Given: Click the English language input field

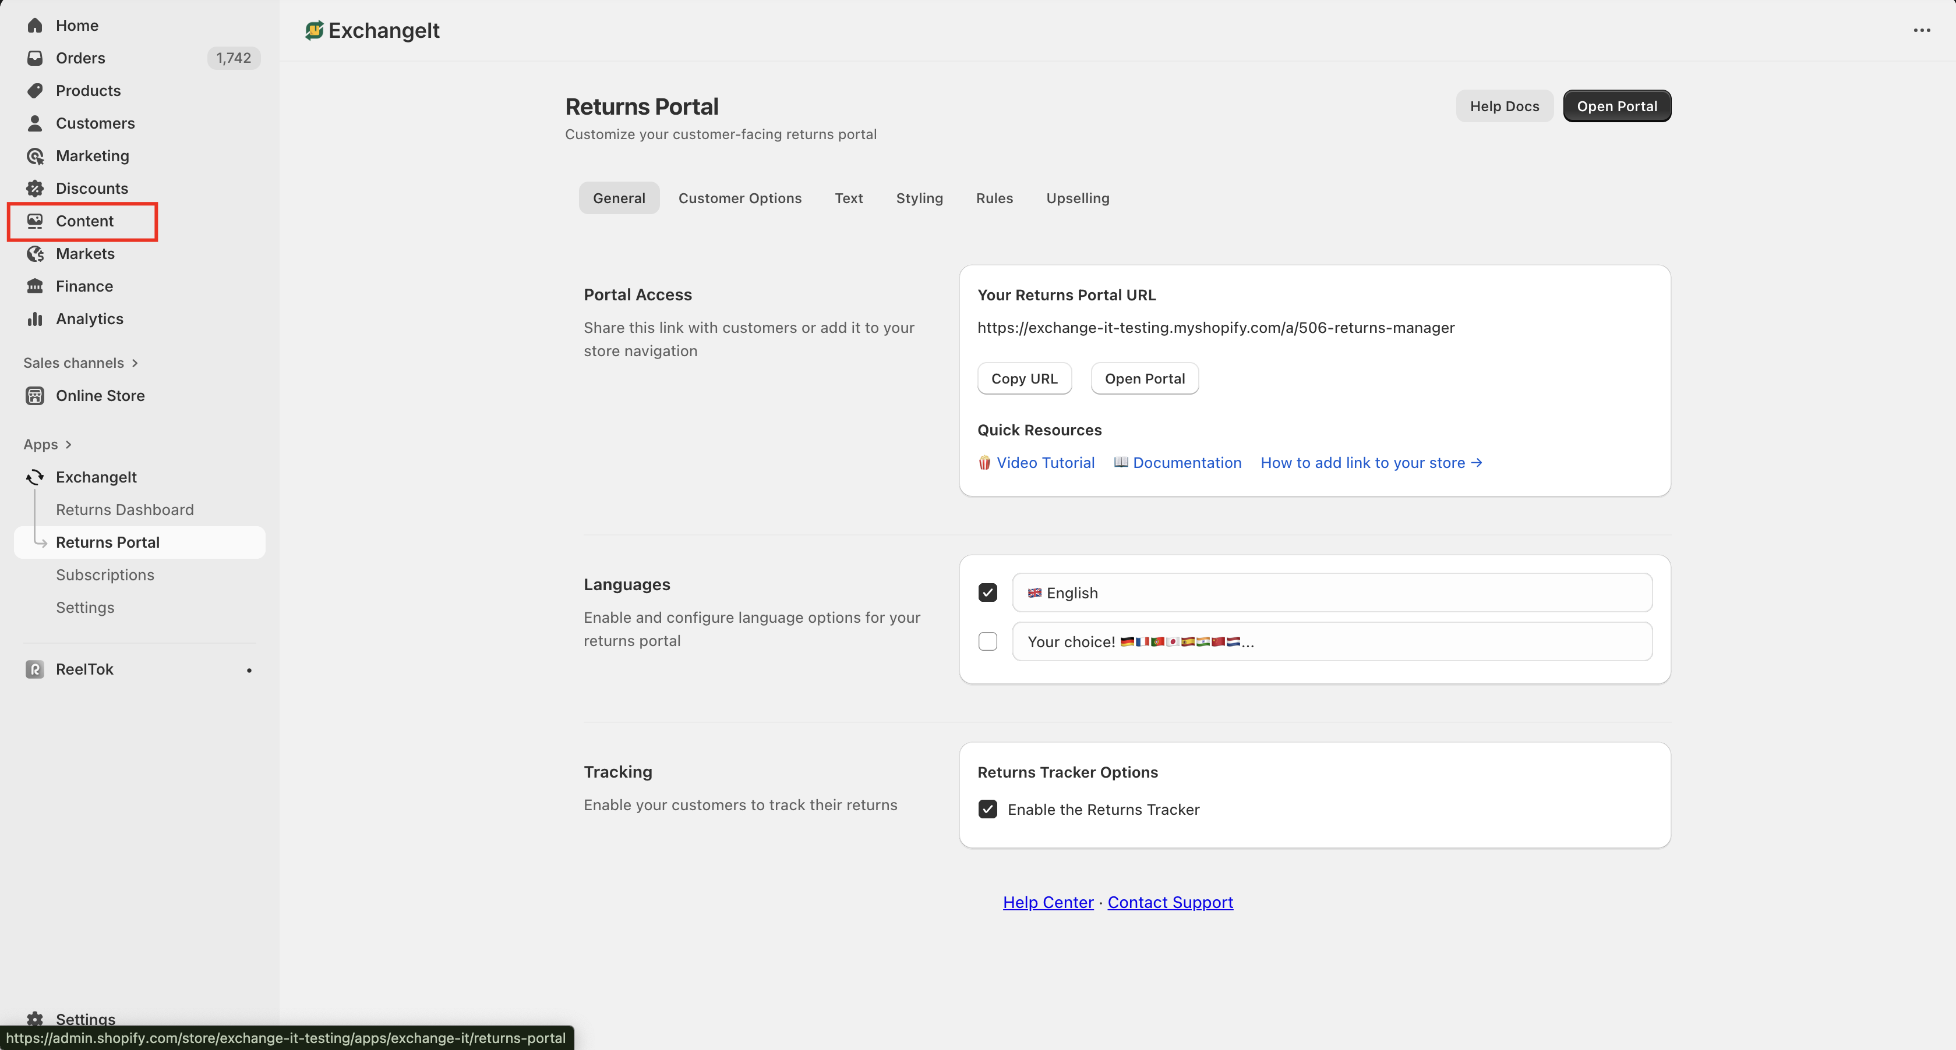Looking at the screenshot, I should (1331, 593).
